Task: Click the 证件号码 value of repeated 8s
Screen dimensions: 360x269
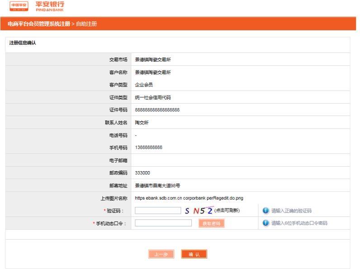Action: [x=157, y=110]
